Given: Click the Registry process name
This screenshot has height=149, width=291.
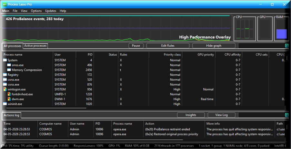Looking at the screenshot, I should [x=13, y=75].
